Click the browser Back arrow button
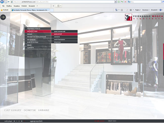The width and height of the screenshot is (164, 123). pyautogui.click(x=2, y=2)
